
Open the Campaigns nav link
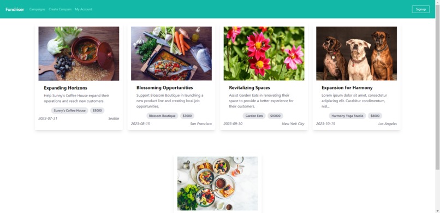tap(37, 9)
